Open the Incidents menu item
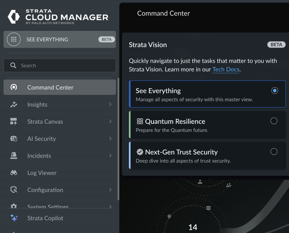This screenshot has width=289, height=233. (x=39, y=156)
